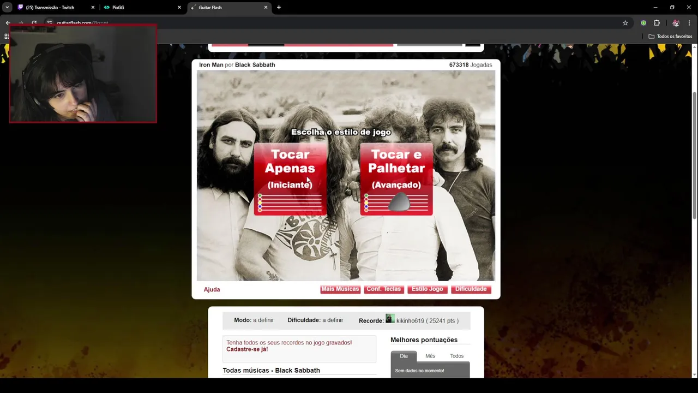Click the Melhores pontuações heading
Screen dimensions: 698x393
(x=424, y=340)
